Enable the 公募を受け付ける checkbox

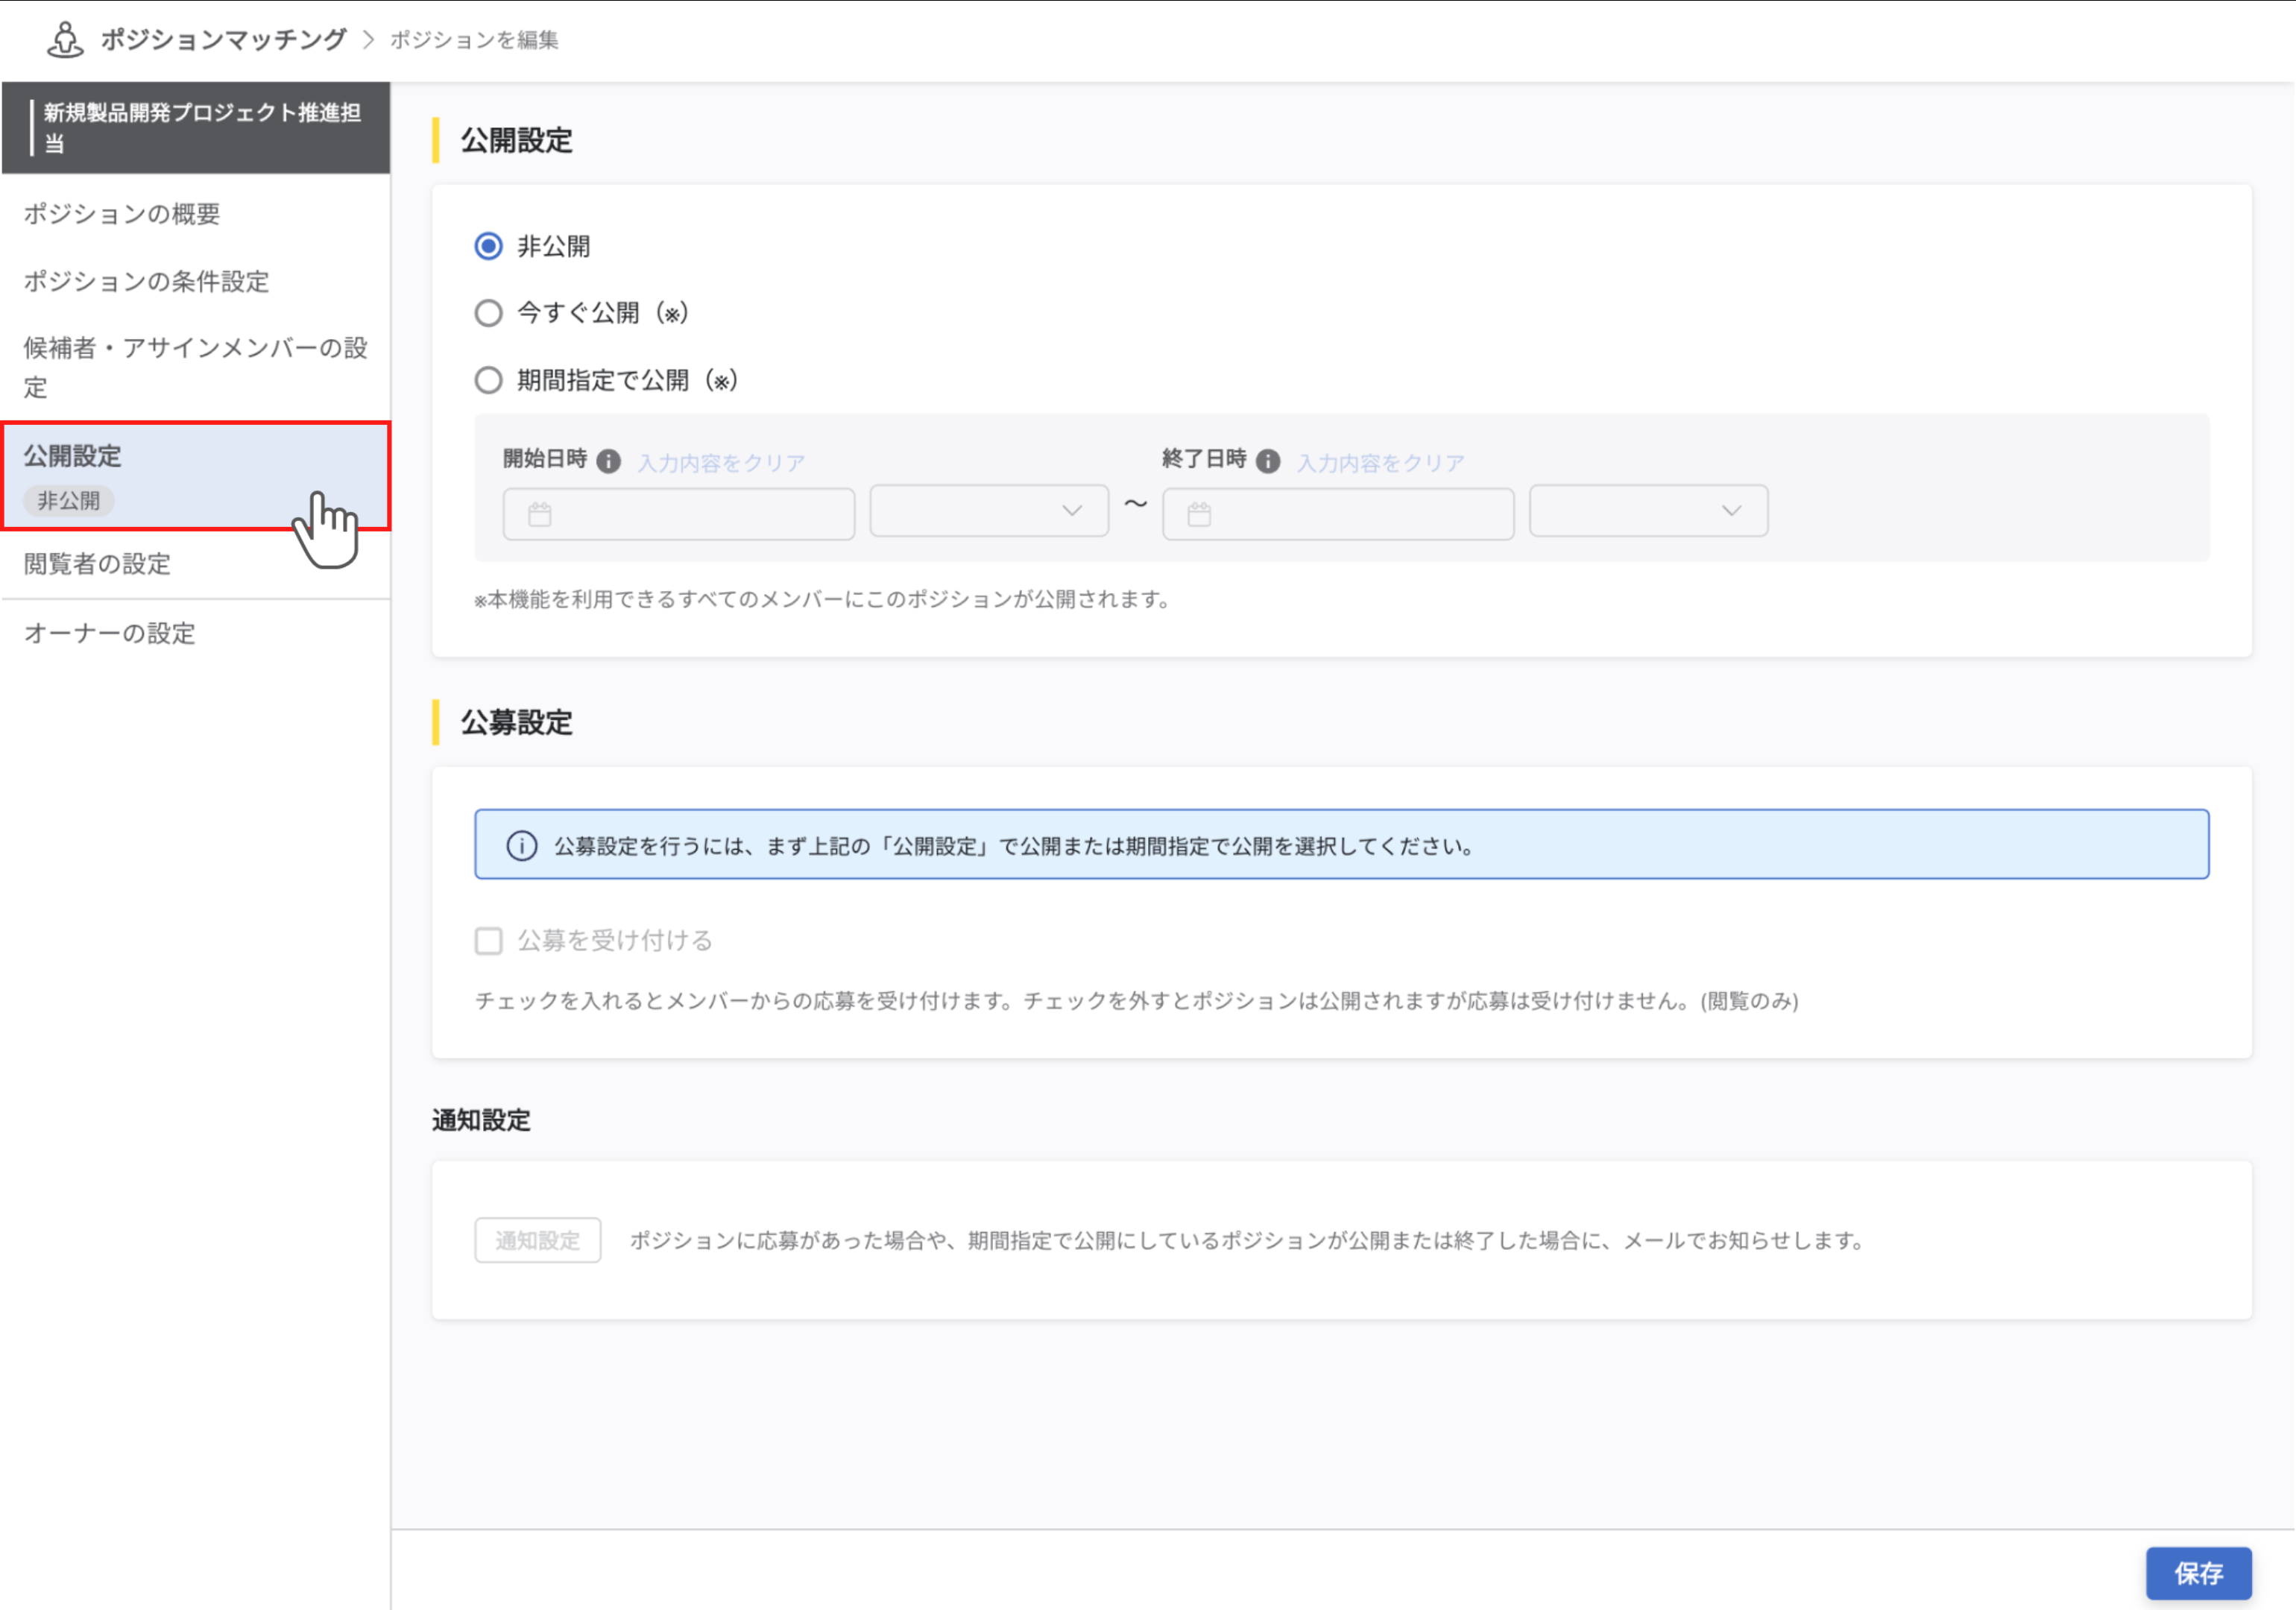[489, 940]
